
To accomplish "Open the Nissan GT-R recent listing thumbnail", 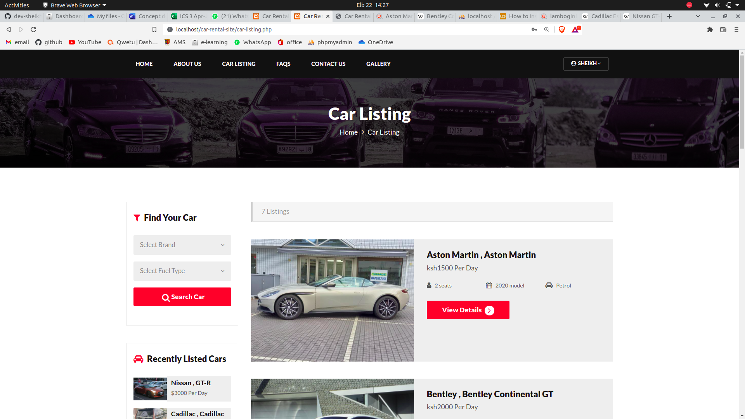I will tap(150, 389).
